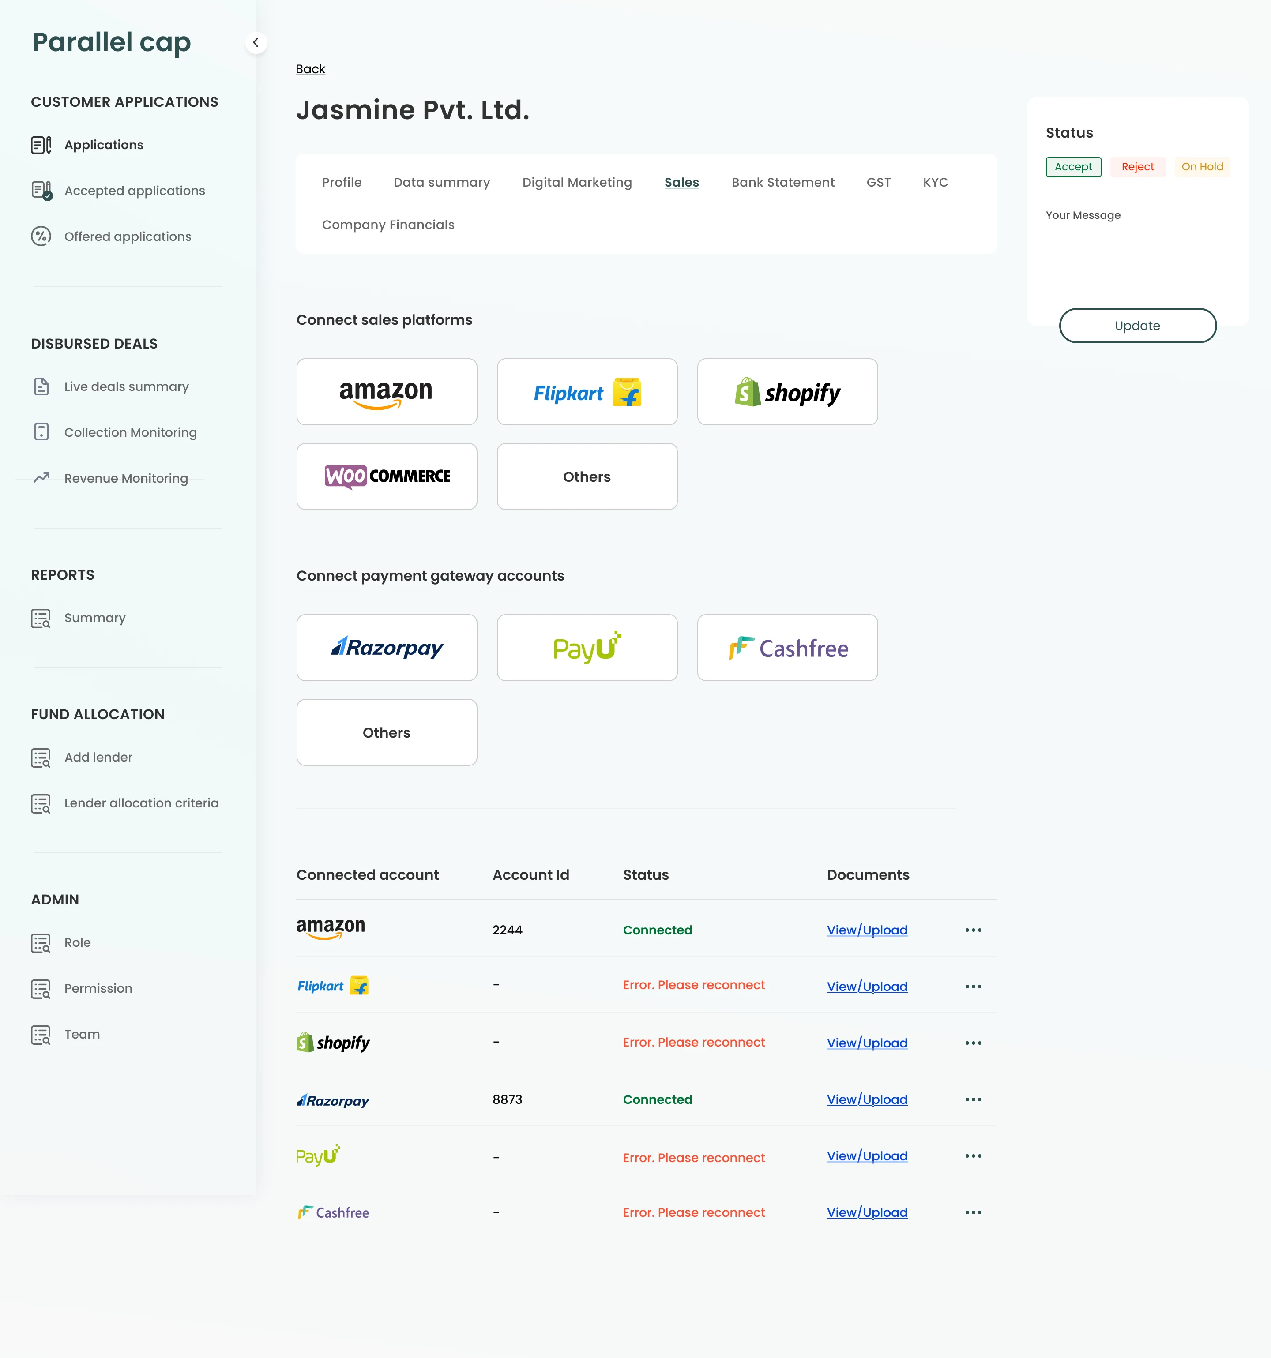
Task: Open Live deals summary in the sidebar
Action: click(126, 386)
